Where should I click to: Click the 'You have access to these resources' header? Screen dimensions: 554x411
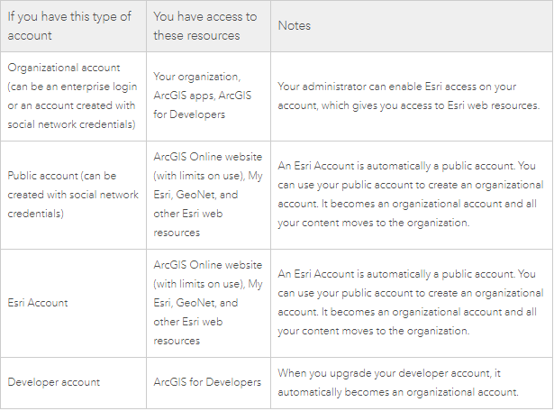point(208,26)
